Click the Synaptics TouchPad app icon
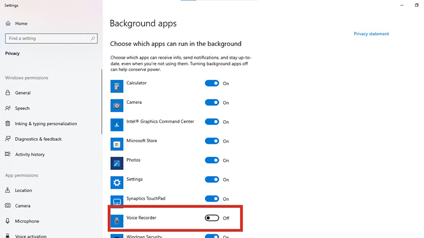Screen dimensions: 424x238 pyautogui.click(x=117, y=202)
